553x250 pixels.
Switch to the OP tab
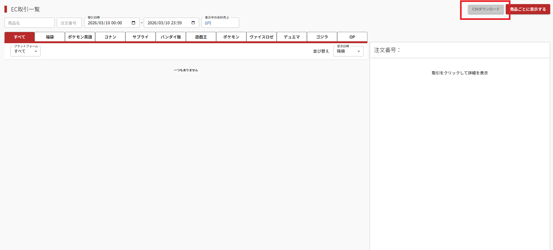pyautogui.click(x=352, y=37)
